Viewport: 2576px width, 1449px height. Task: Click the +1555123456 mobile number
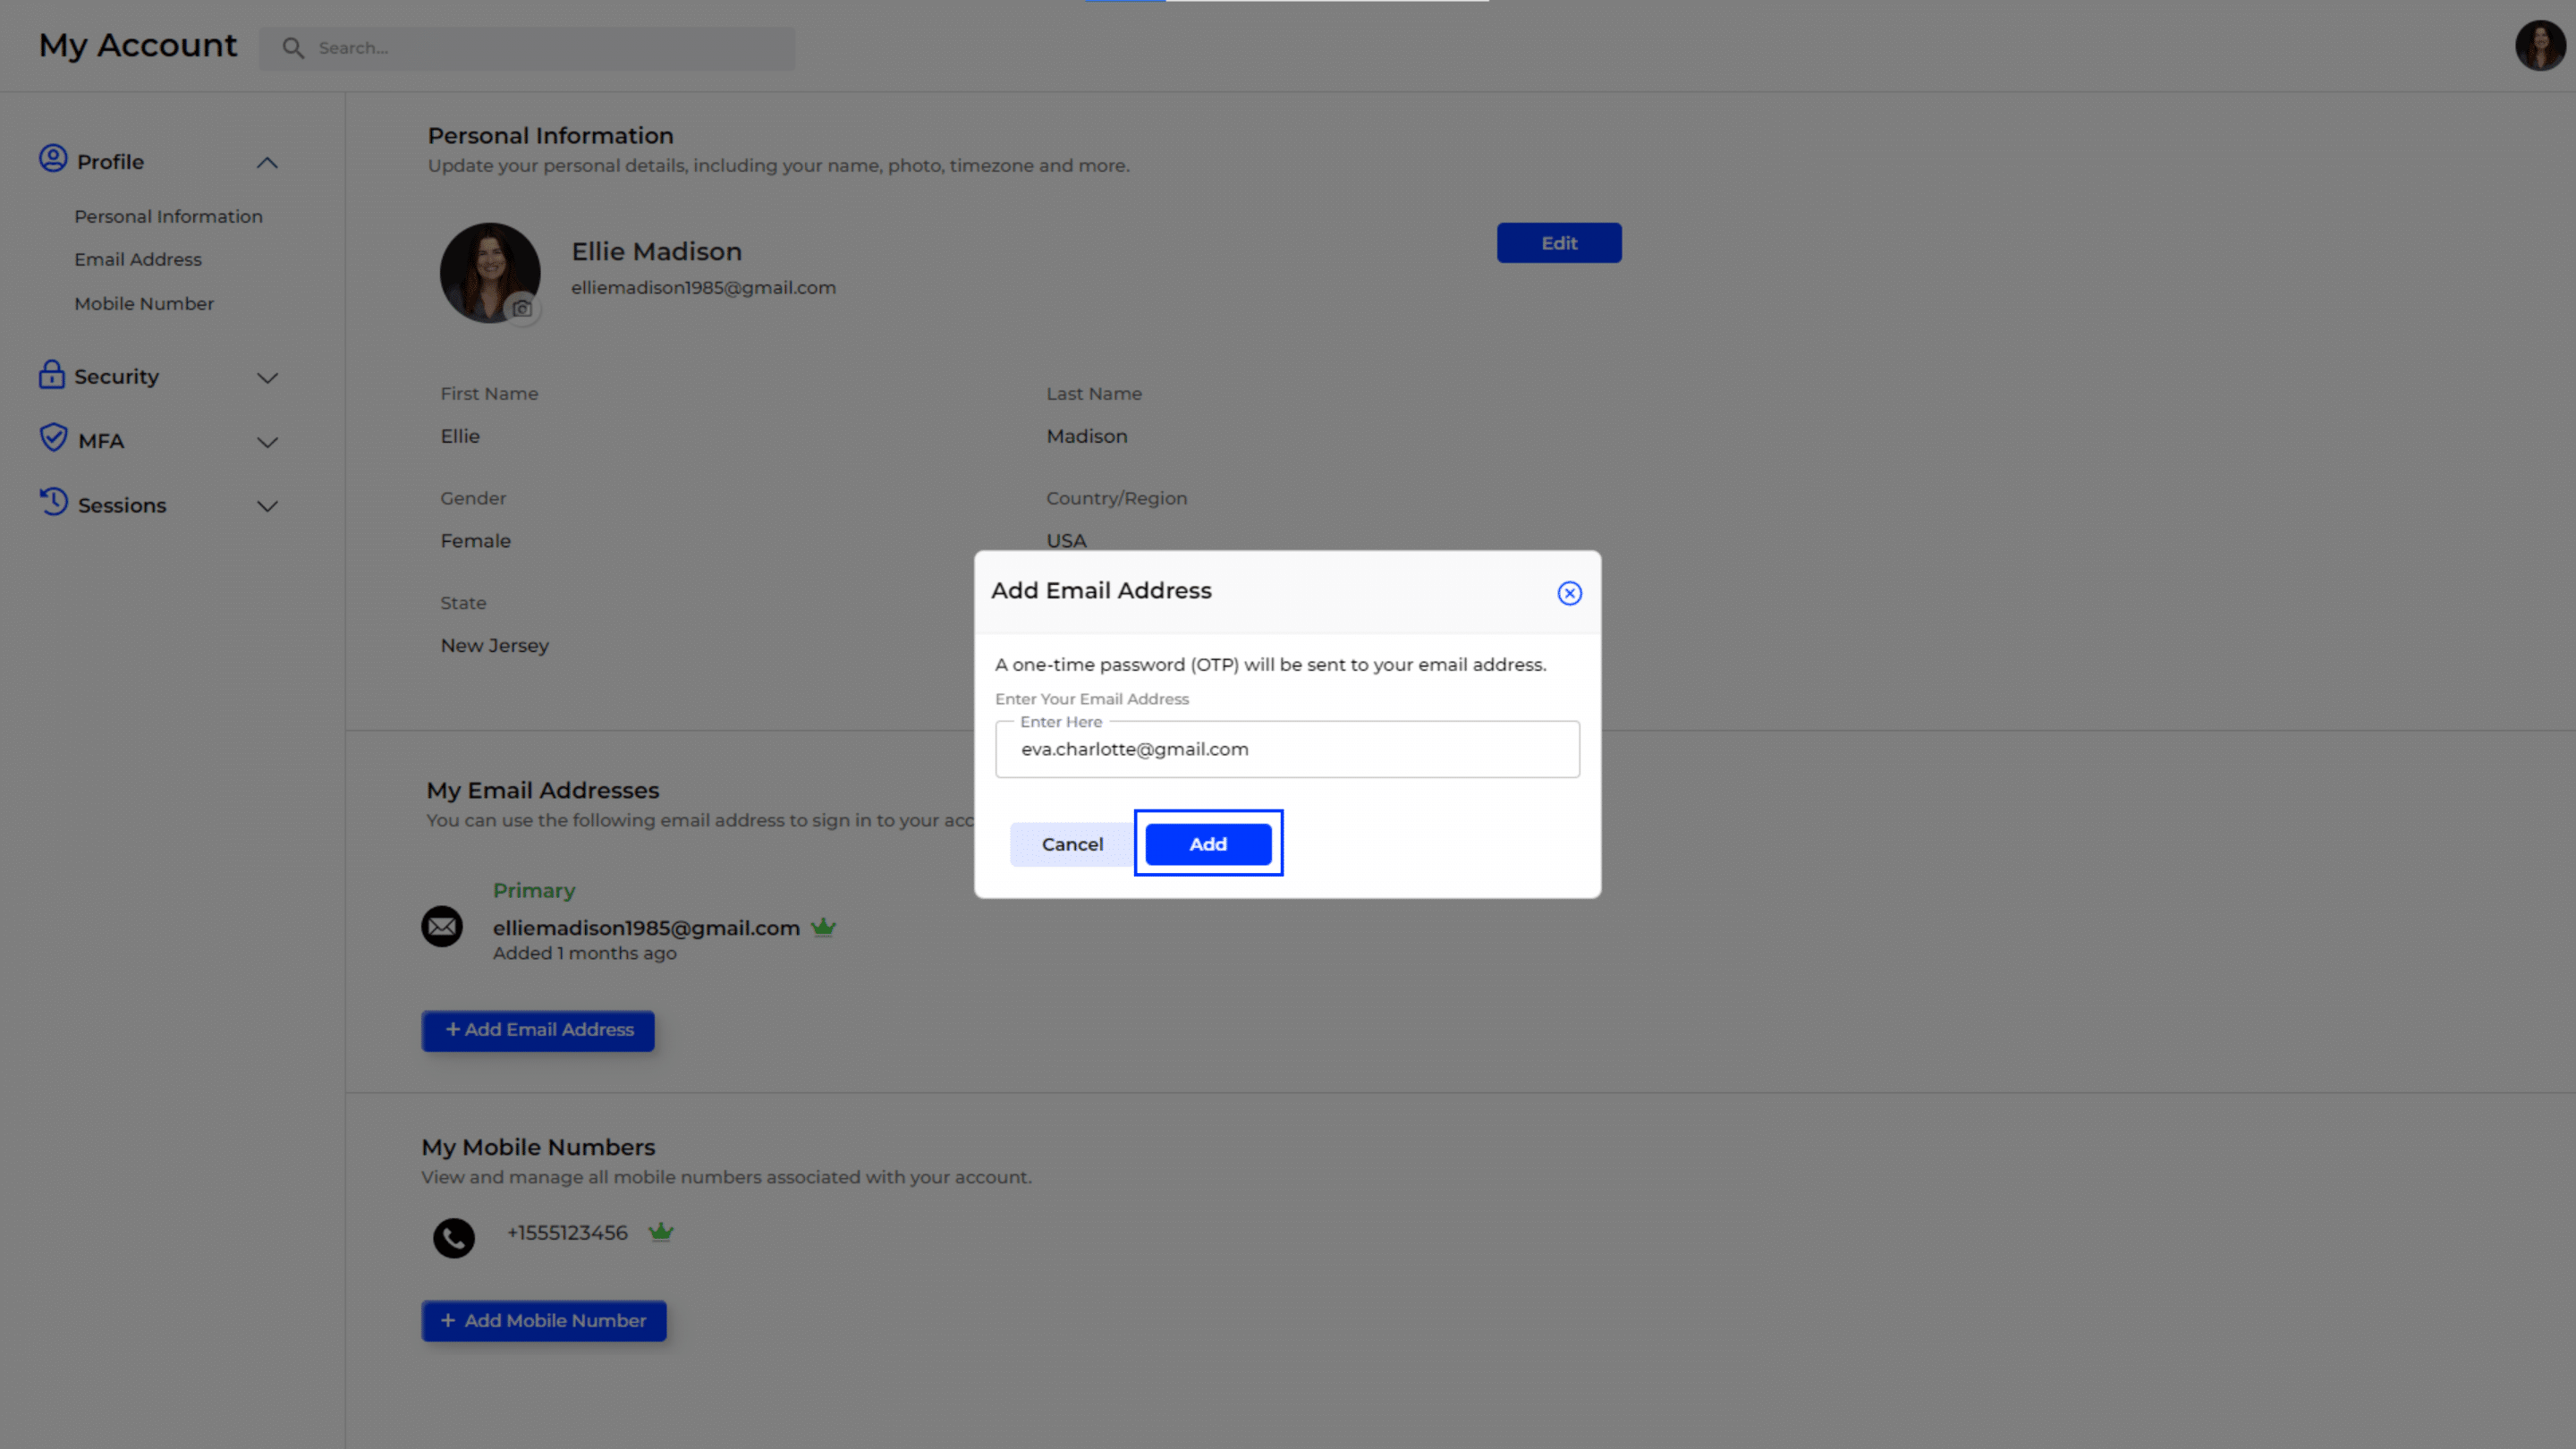point(567,1233)
